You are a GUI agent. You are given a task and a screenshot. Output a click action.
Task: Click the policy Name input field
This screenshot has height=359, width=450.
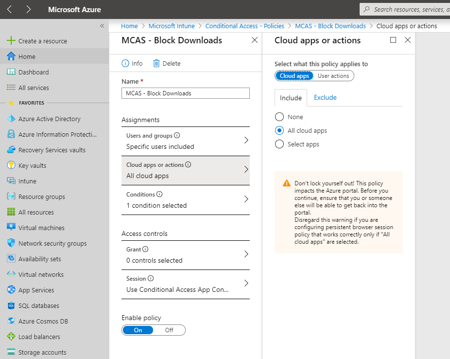coord(186,93)
